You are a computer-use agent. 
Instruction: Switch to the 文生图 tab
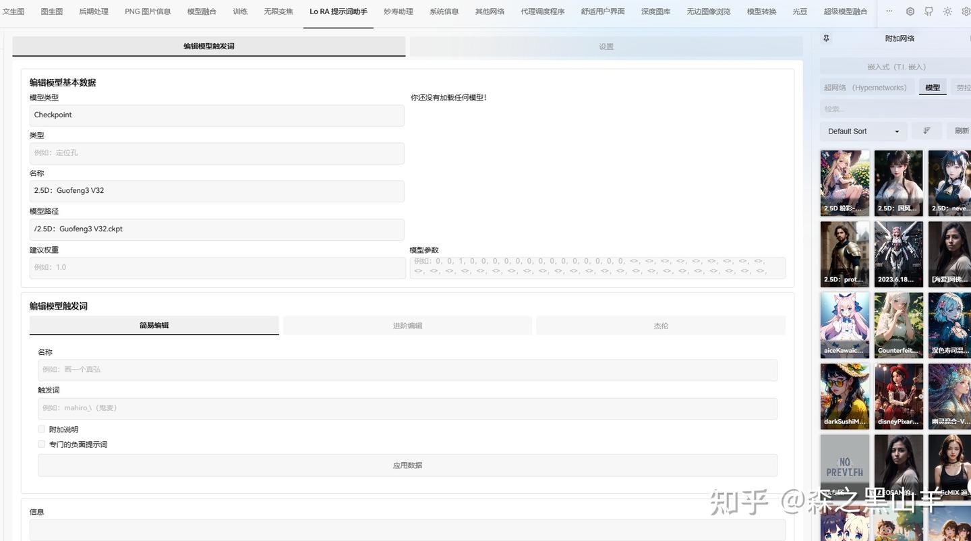pos(13,11)
